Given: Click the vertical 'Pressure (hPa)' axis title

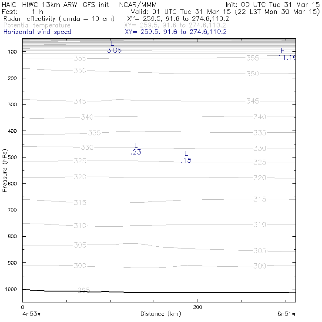Looking at the screenshot, I should pos(4,171).
